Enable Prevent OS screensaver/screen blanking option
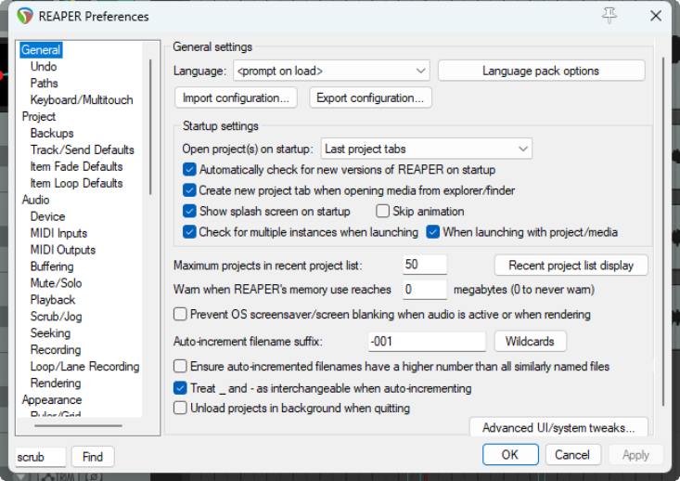 (x=180, y=314)
